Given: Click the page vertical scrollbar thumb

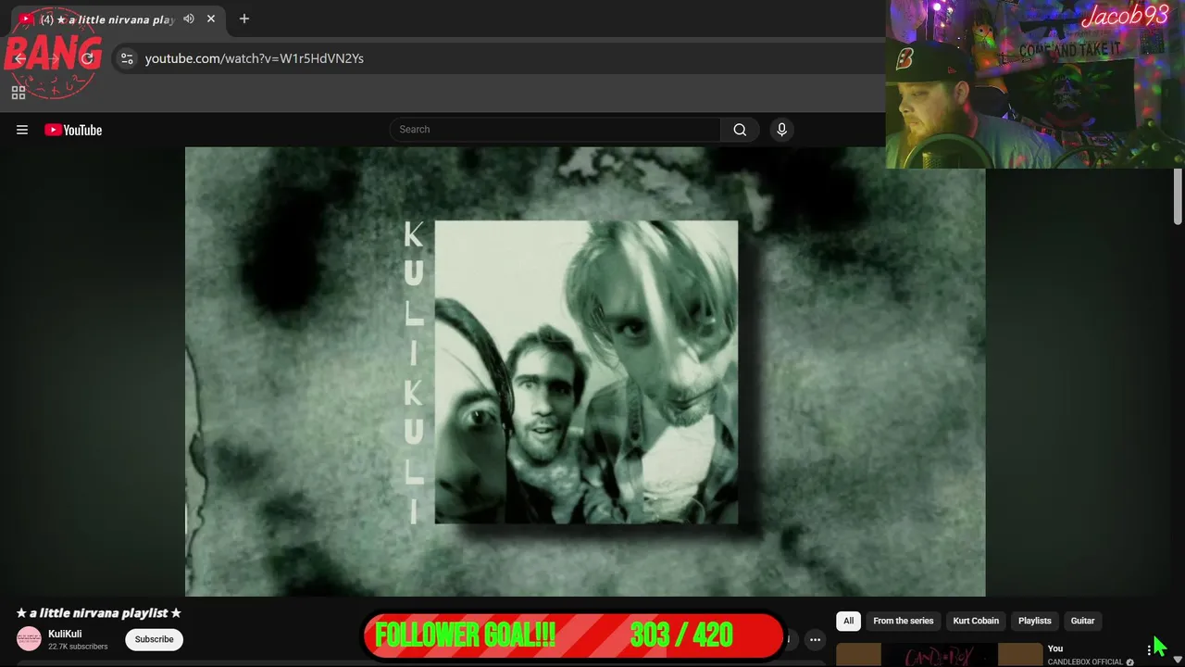Looking at the screenshot, I should [x=1178, y=196].
